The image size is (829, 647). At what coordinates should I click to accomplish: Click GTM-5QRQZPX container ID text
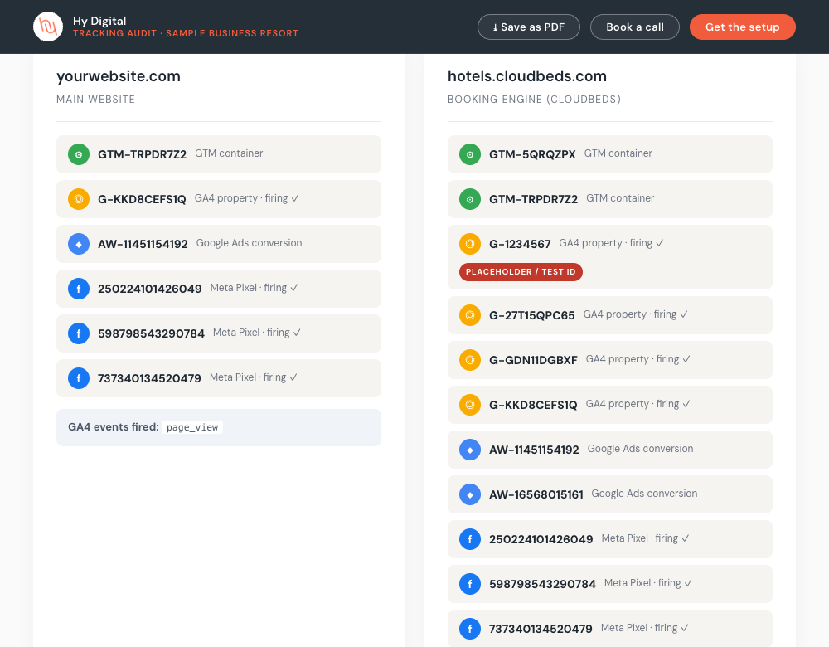(x=532, y=154)
